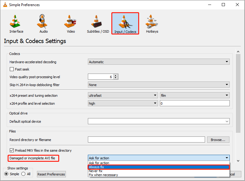Uncheck Preload MKV files in the same directory
Viewport: 245px width, 181px height.
tap(12, 150)
